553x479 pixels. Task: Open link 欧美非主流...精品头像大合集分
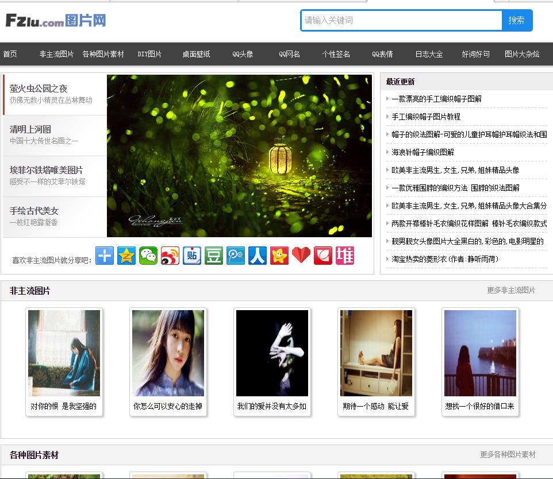(469, 206)
